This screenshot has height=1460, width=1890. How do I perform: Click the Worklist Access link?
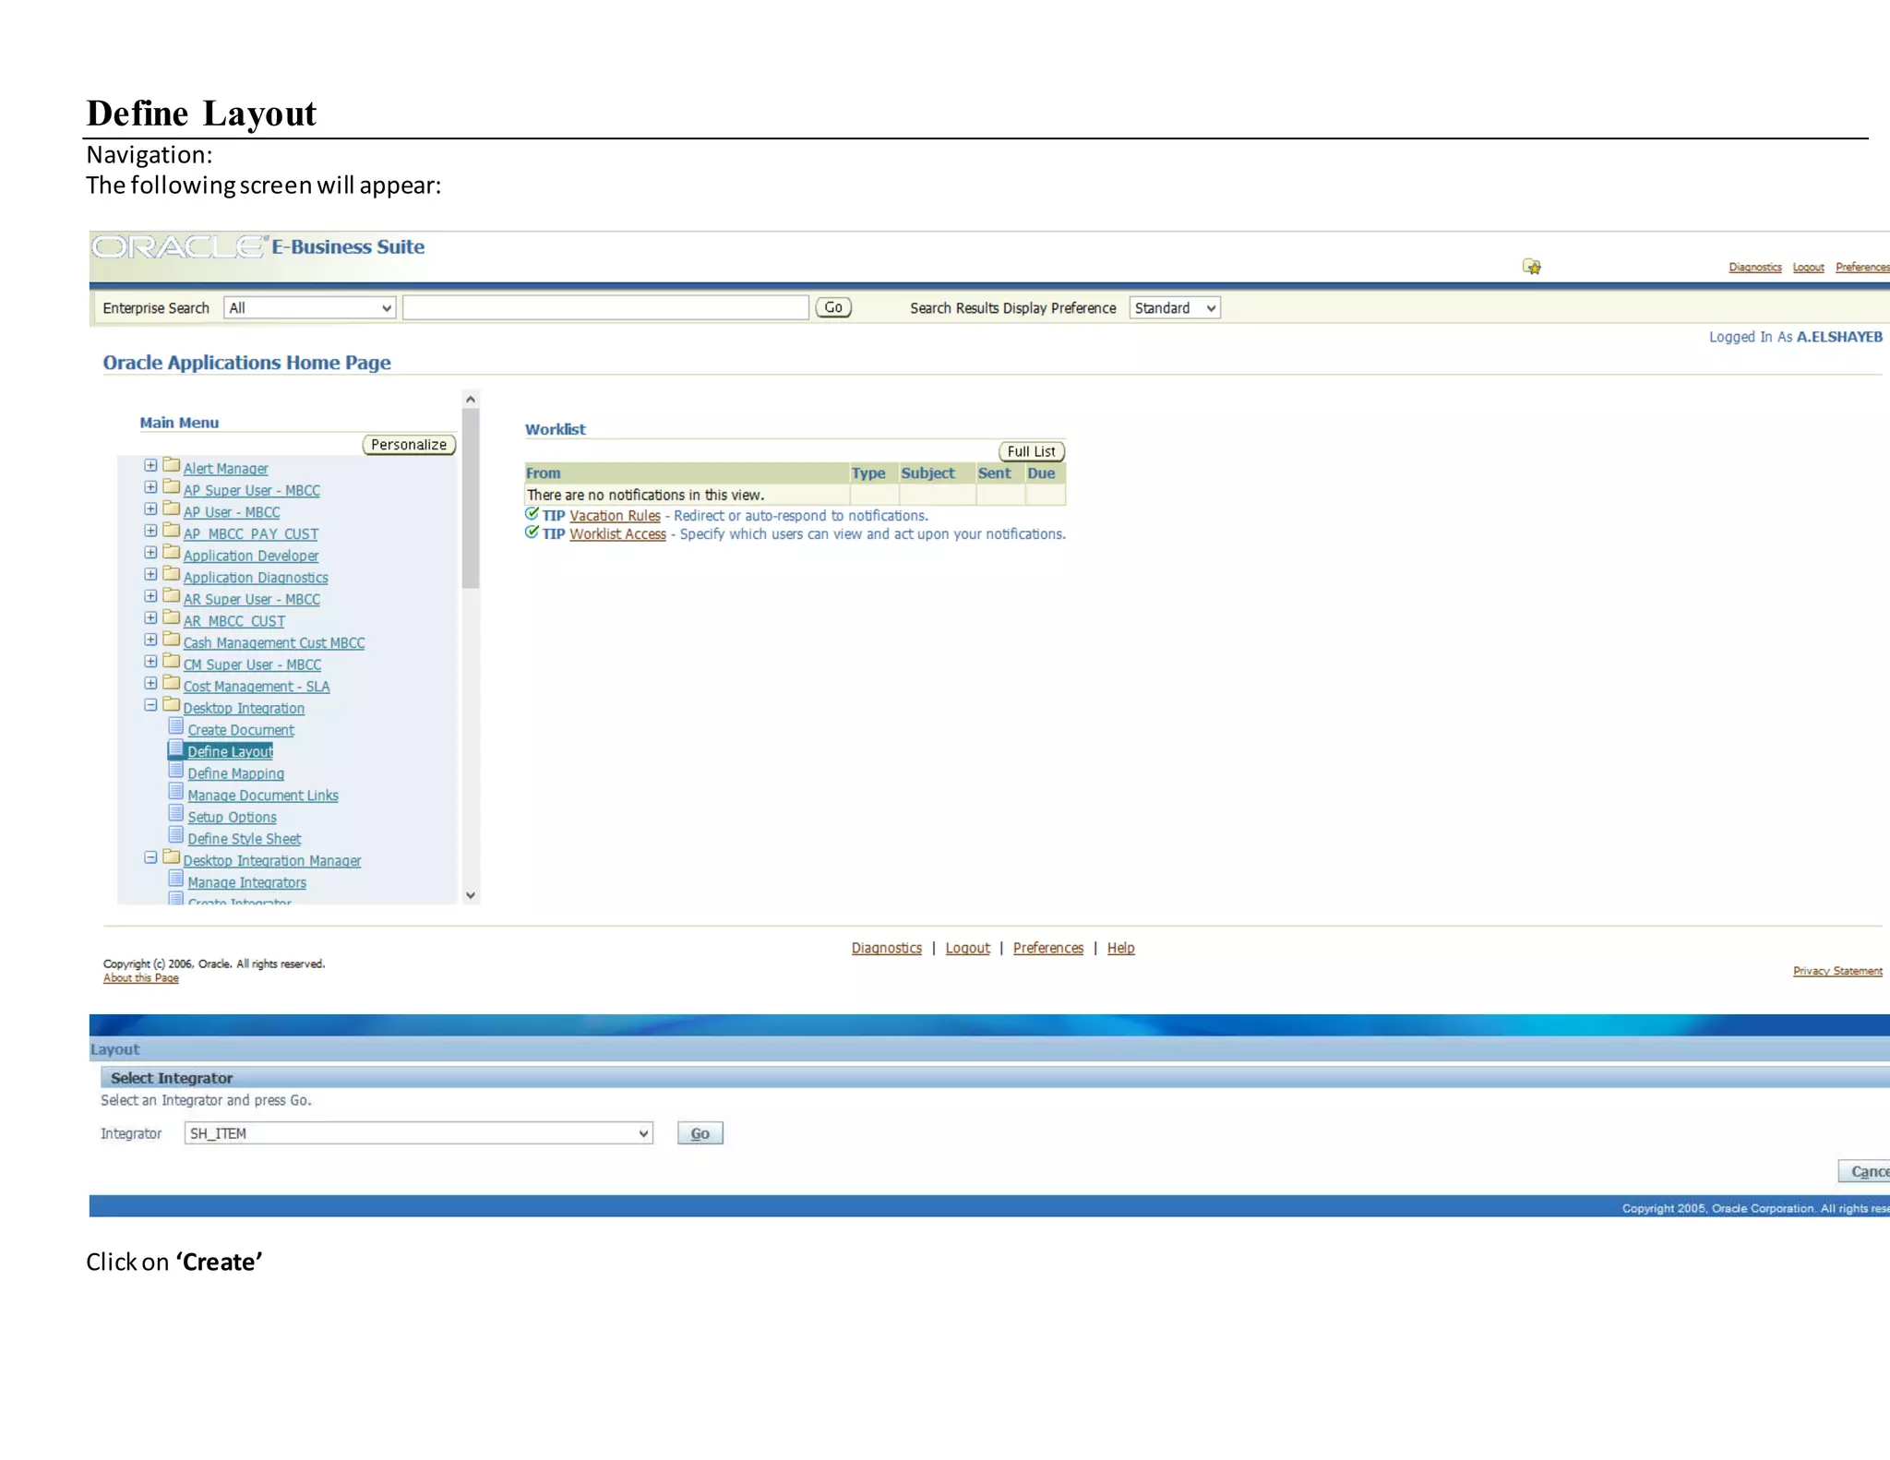pos(618,534)
